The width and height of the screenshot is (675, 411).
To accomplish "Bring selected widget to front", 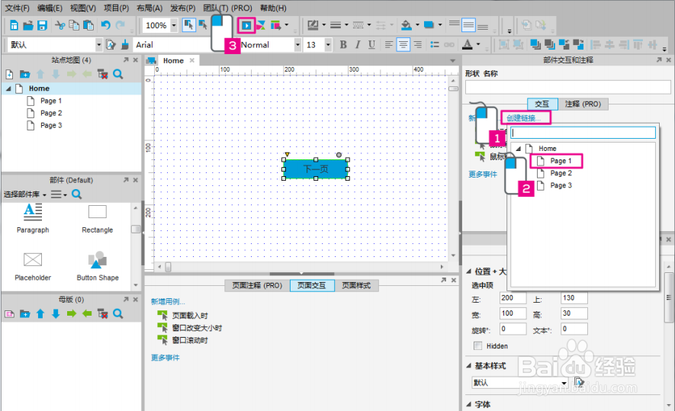I will [535, 44].
